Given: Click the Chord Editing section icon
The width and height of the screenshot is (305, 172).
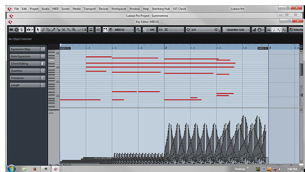Looking at the screenshot, I should [x=42, y=64].
